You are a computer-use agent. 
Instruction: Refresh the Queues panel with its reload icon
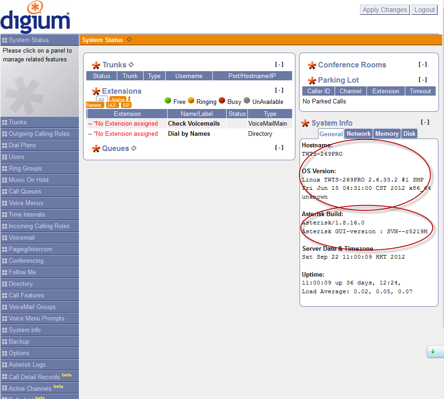point(134,148)
